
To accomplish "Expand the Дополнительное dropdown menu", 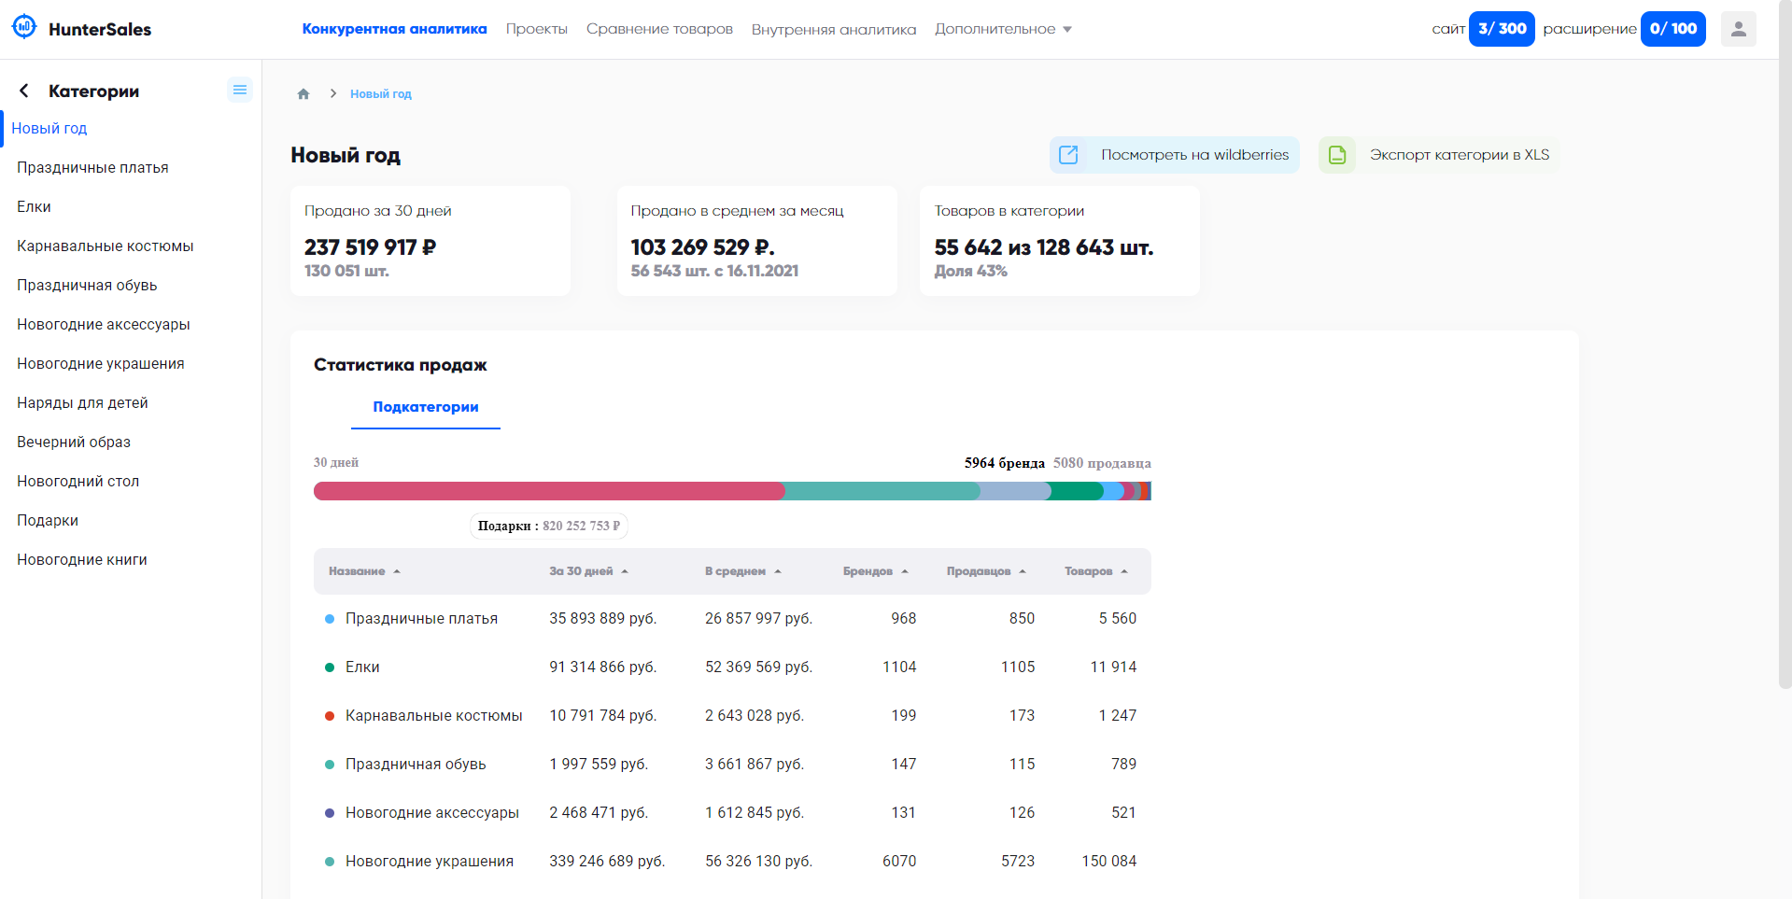I will 1003,29.
